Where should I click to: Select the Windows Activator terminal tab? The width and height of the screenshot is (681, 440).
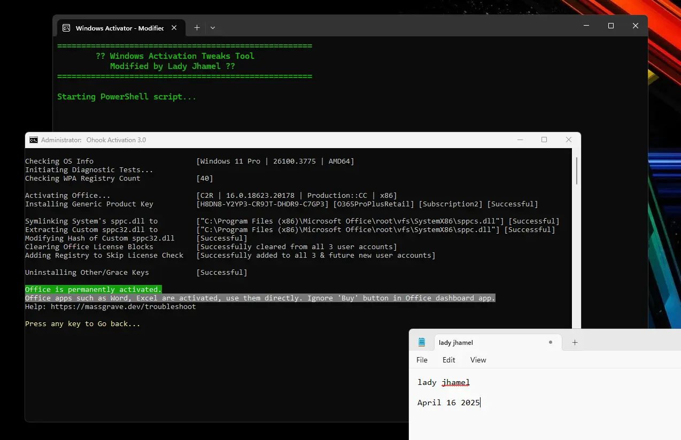coord(120,28)
